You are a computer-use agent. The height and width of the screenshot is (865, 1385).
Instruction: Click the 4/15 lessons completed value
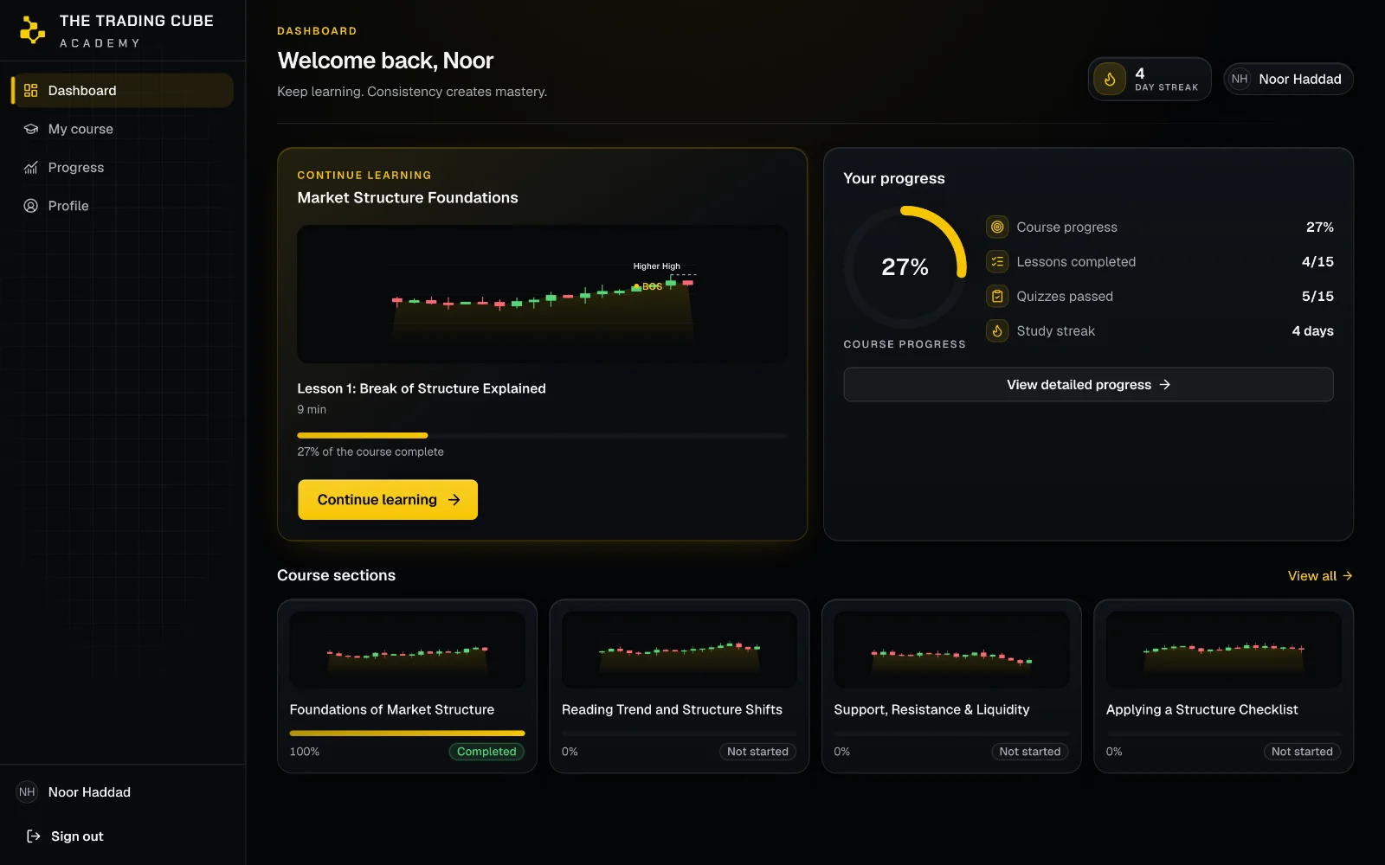coord(1317,262)
